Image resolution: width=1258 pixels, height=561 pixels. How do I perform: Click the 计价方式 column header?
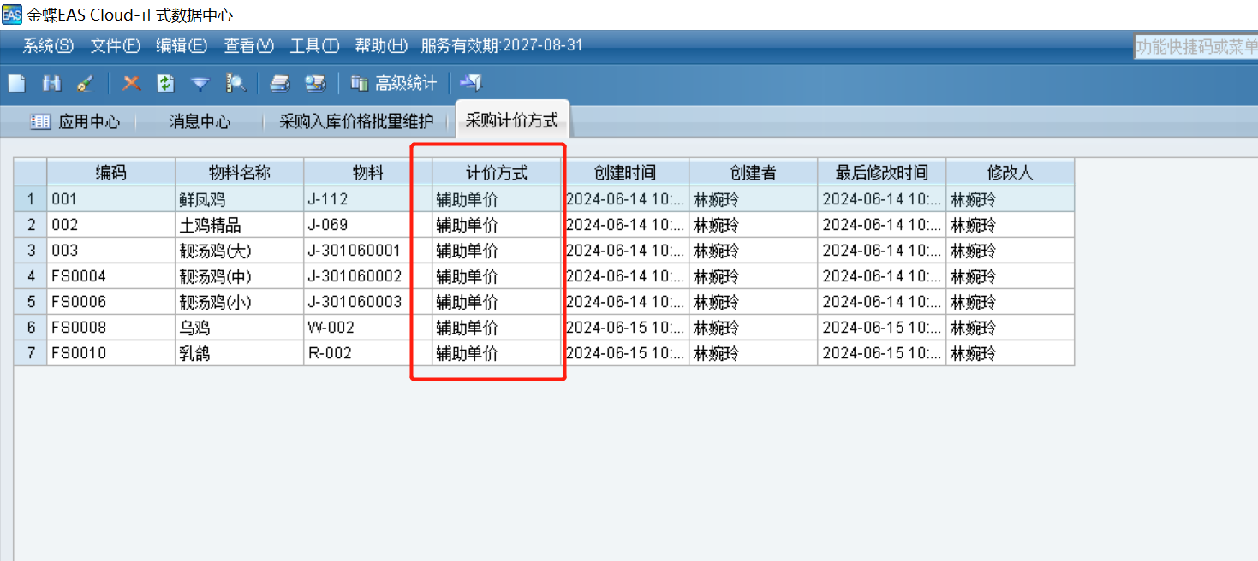[x=497, y=173]
